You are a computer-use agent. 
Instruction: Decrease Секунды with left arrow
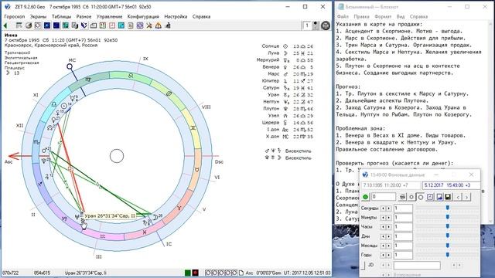pyautogui.click(x=383, y=208)
